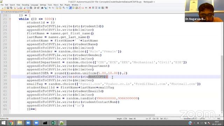
Task: Open the Edit menu
Action: [7, 5]
